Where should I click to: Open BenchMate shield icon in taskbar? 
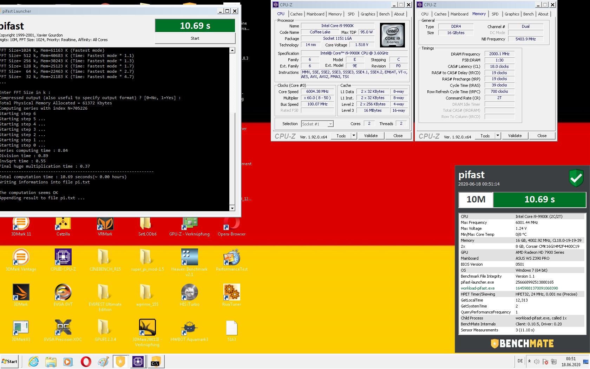point(120,362)
